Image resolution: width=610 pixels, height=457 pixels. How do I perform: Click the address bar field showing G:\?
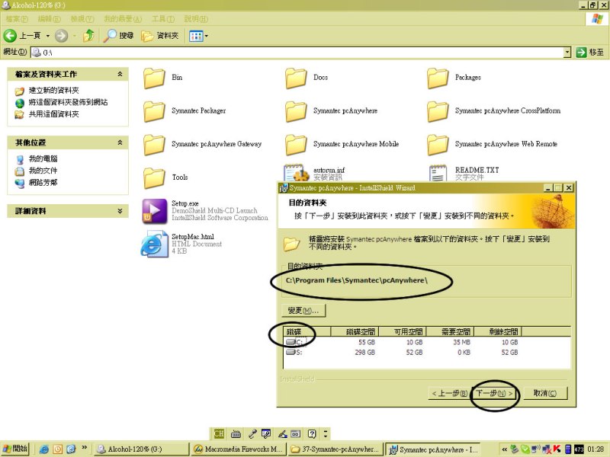pos(297,52)
